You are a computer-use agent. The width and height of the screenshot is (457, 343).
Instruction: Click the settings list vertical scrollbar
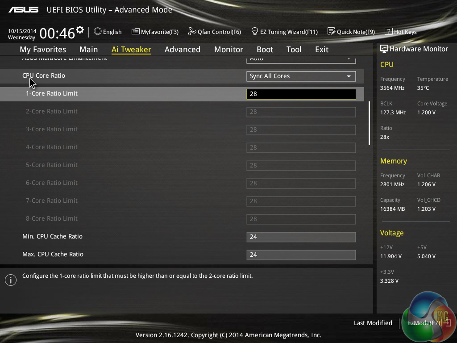(x=369, y=123)
